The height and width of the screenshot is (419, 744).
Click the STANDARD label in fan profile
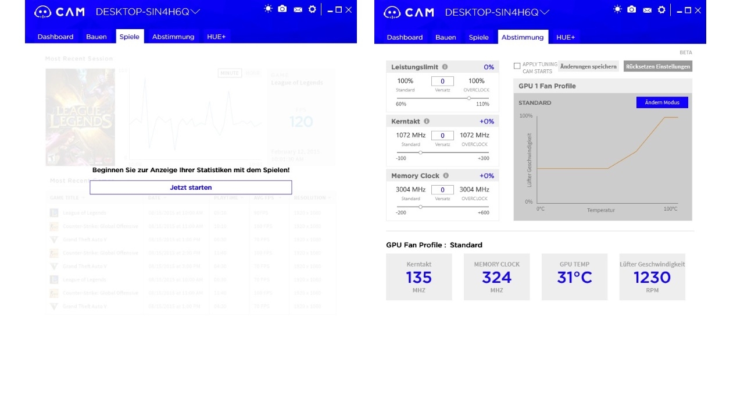(535, 103)
